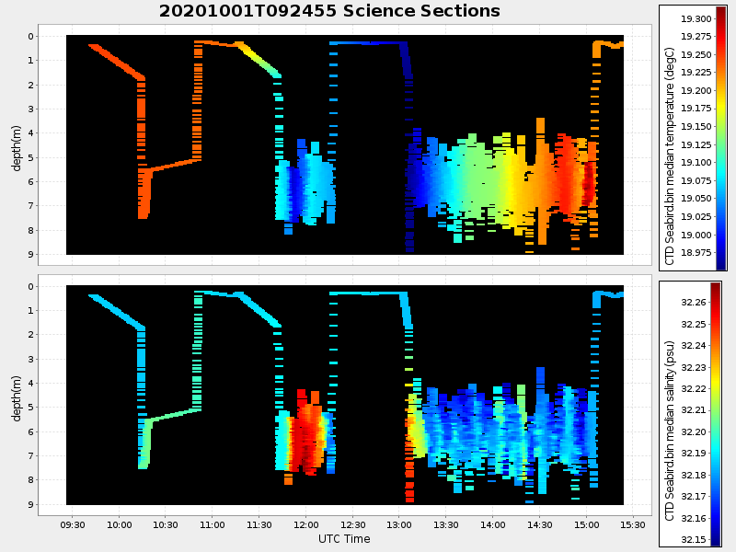
Task: Click the 18.975 temperature colorbar value
Action: 696,253
